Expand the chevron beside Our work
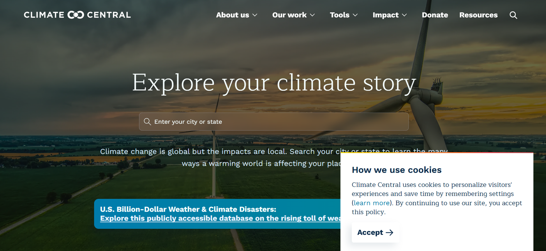 tap(312, 15)
